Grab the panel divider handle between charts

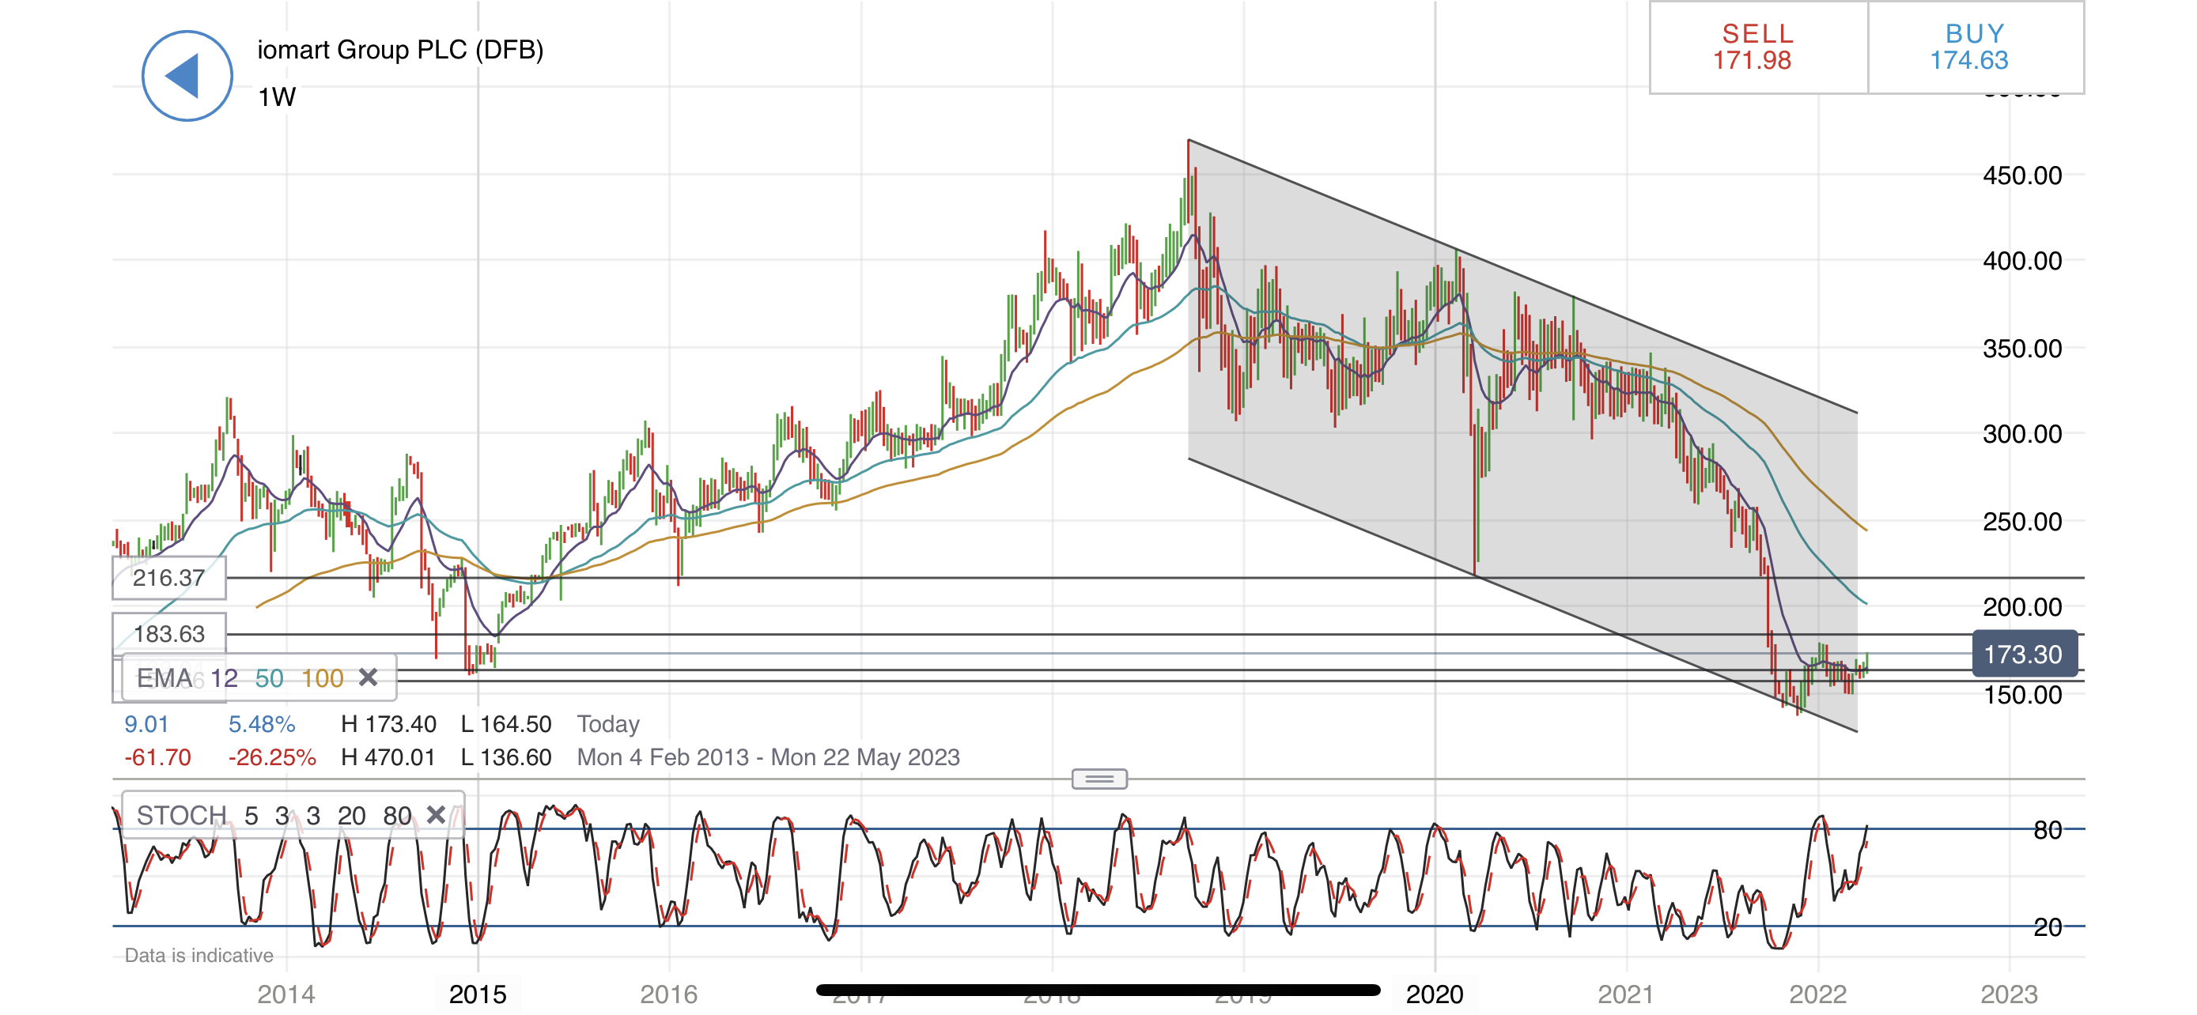tap(1099, 779)
